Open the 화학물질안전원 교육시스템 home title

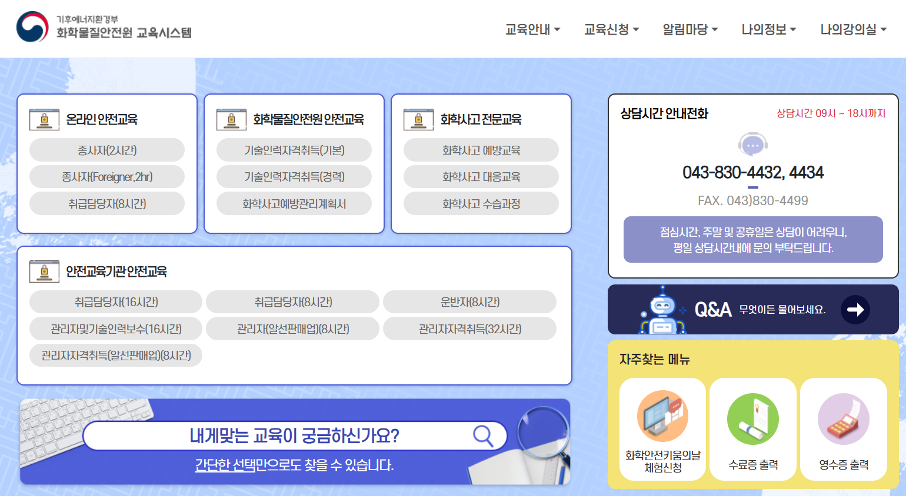[124, 33]
